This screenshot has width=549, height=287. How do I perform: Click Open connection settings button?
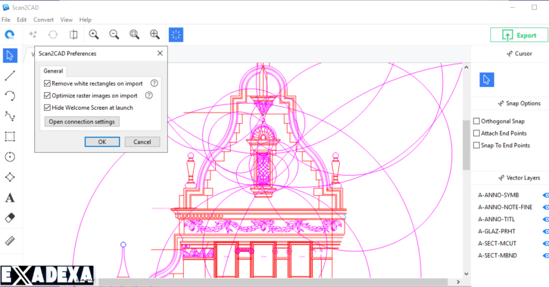82,122
